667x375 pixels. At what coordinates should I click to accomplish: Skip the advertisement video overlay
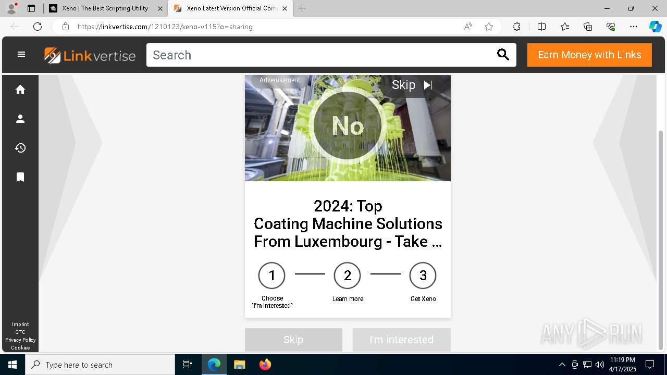(412, 85)
